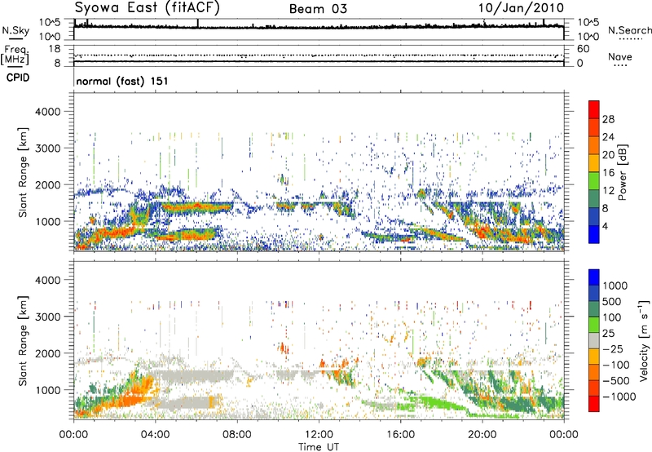
Task: Click the 'N.Sky' label
Action: click(x=15, y=30)
